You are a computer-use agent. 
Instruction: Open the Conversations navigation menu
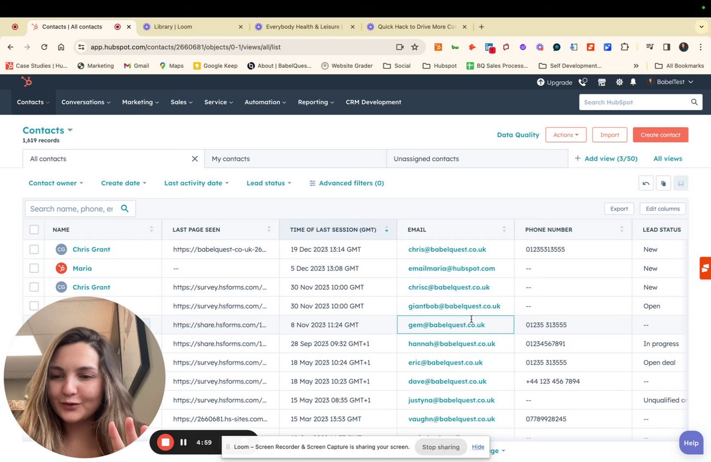(86, 102)
